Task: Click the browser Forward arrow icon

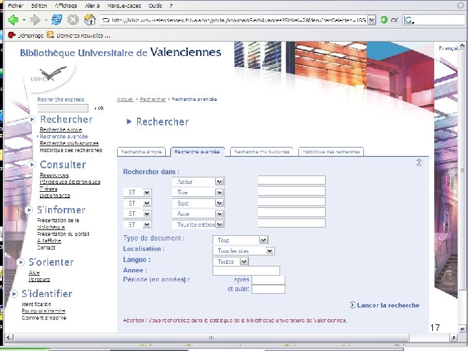Action: [35, 20]
